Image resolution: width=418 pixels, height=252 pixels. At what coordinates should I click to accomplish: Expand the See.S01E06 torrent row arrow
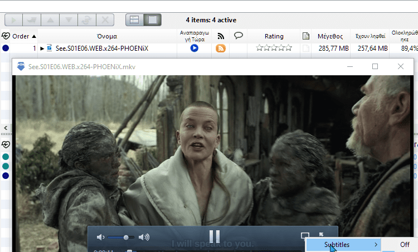click(42, 49)
